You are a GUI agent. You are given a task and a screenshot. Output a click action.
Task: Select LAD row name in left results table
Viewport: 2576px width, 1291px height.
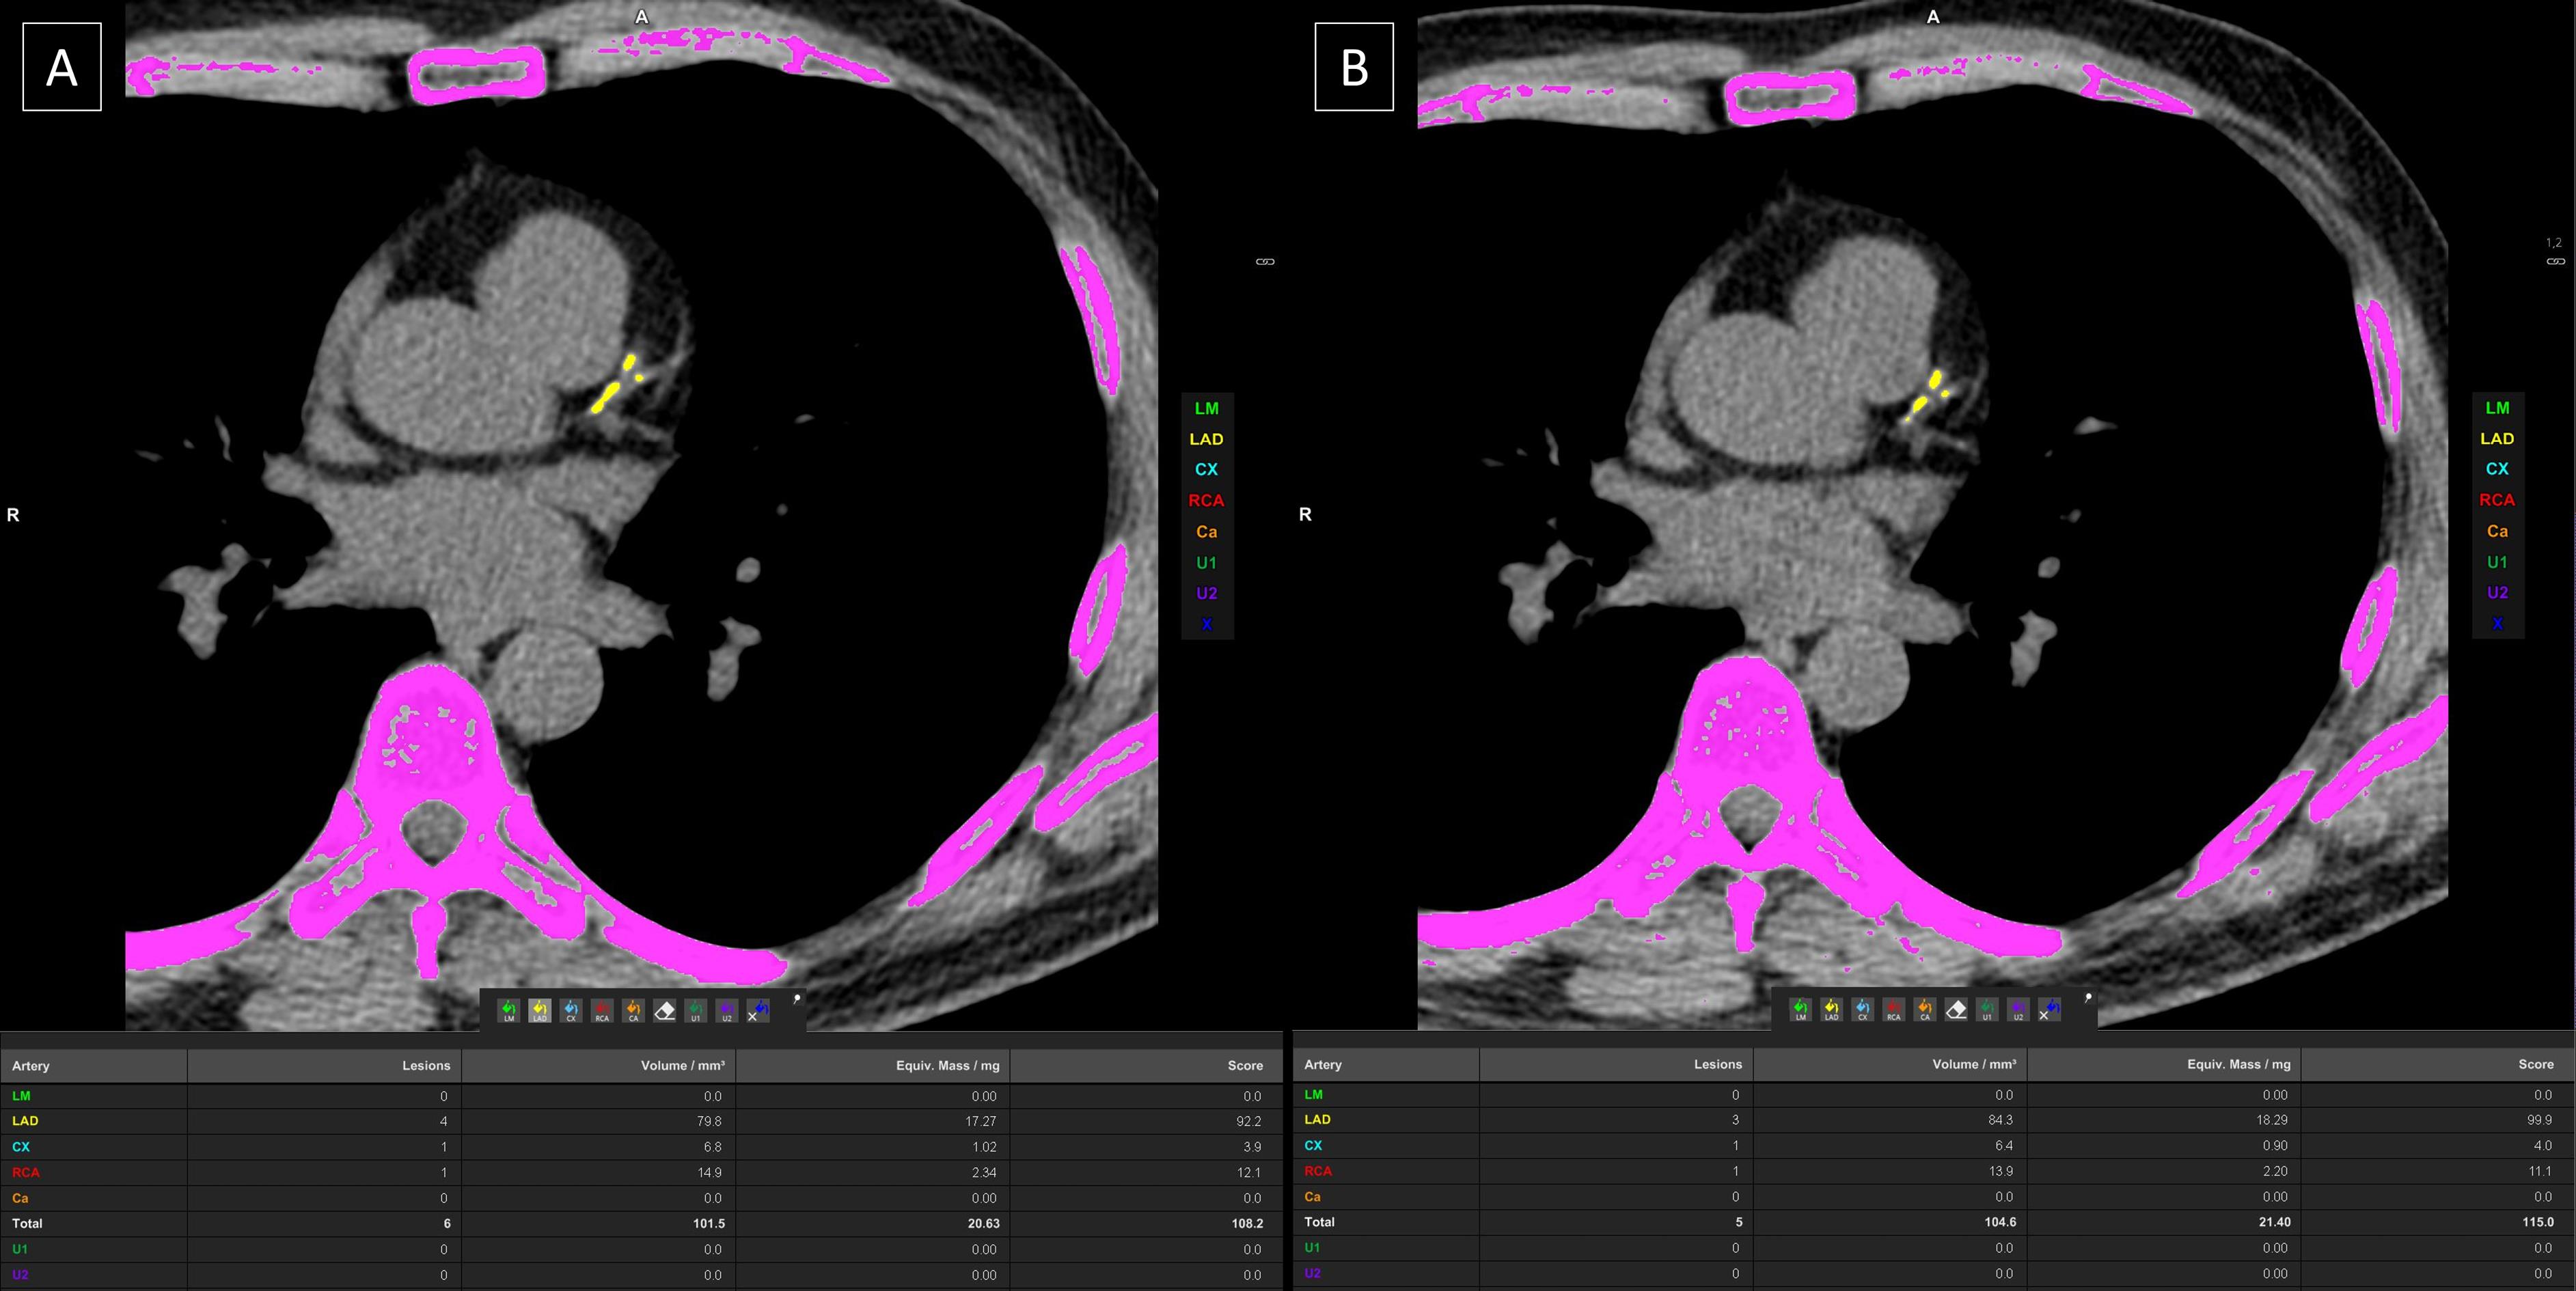coord(25,1121)
